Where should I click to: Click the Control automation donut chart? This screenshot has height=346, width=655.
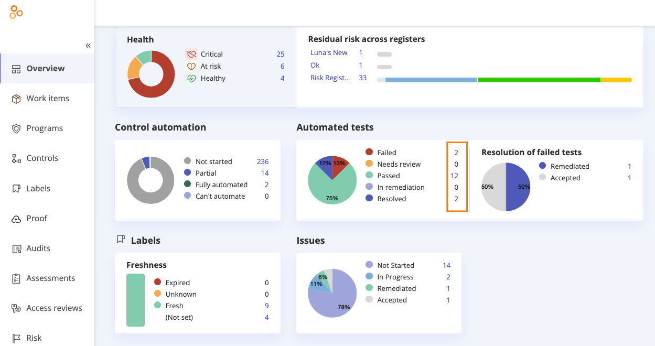tap(151, 180)
